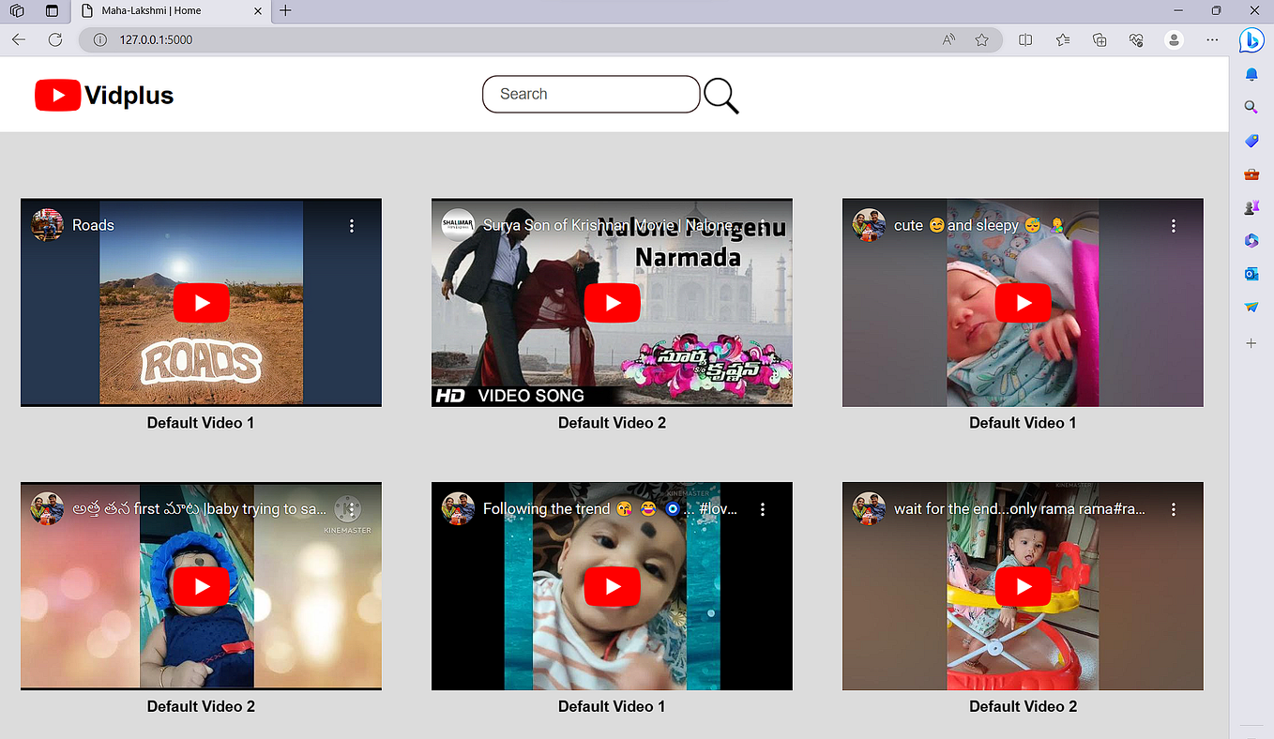Viewport: 1274px width, 739px height.
Task: Click inside the Search input field
Action: (x=591, y=94)
